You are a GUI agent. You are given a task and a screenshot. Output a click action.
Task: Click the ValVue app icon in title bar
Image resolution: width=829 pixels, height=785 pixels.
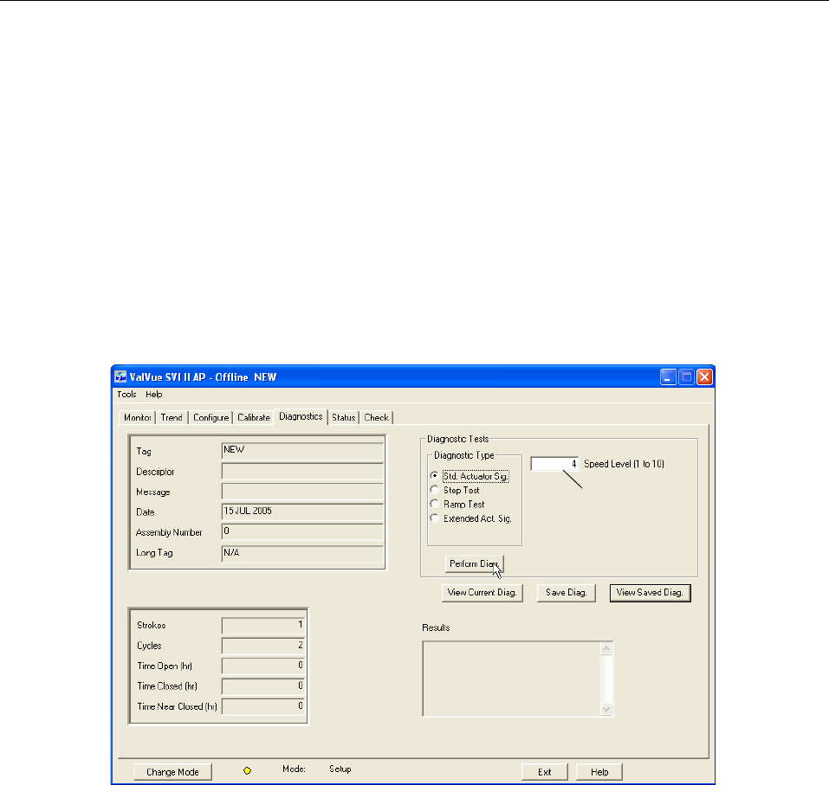click(120, 376)
